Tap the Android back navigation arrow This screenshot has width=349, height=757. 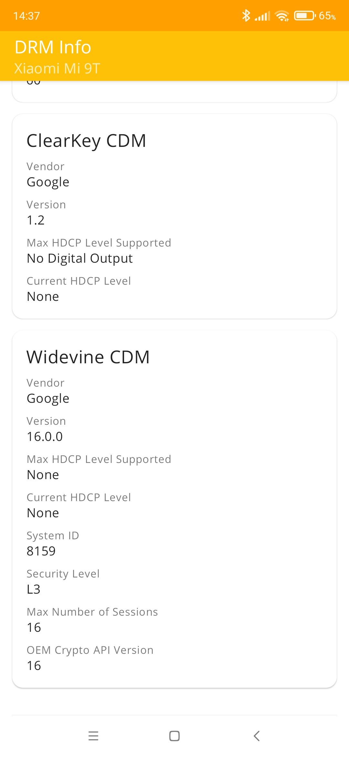pos(257,736)
